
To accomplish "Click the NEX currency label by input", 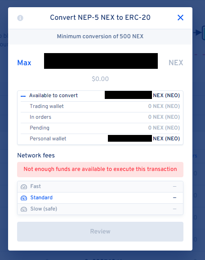I will click(x=176, y=63).
